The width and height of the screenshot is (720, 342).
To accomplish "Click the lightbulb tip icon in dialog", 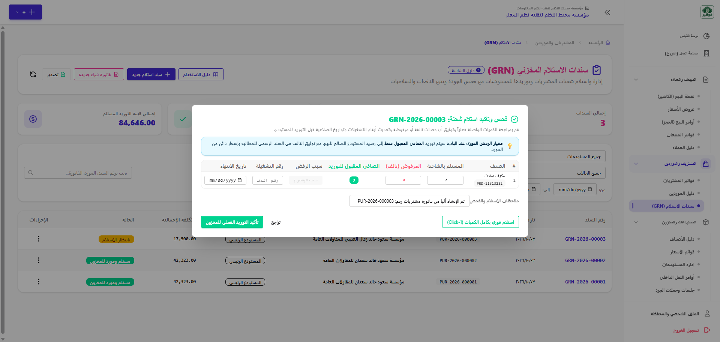I will coord(510,146).
